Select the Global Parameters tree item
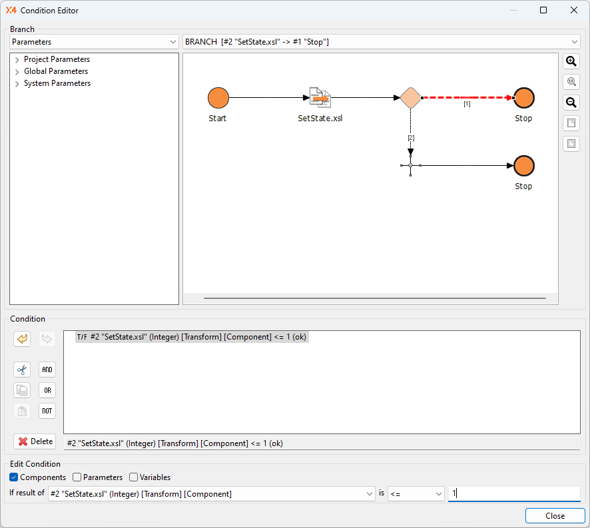Screen dimensions: 590x528 click(x=56, y=71)
